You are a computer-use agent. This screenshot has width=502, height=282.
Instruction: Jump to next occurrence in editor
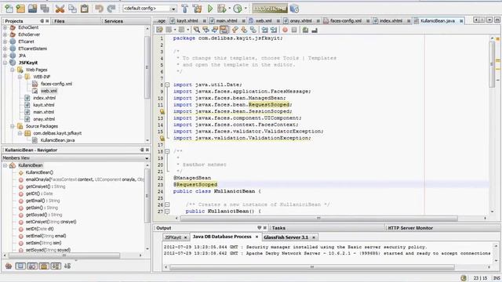tap(214, 30)
